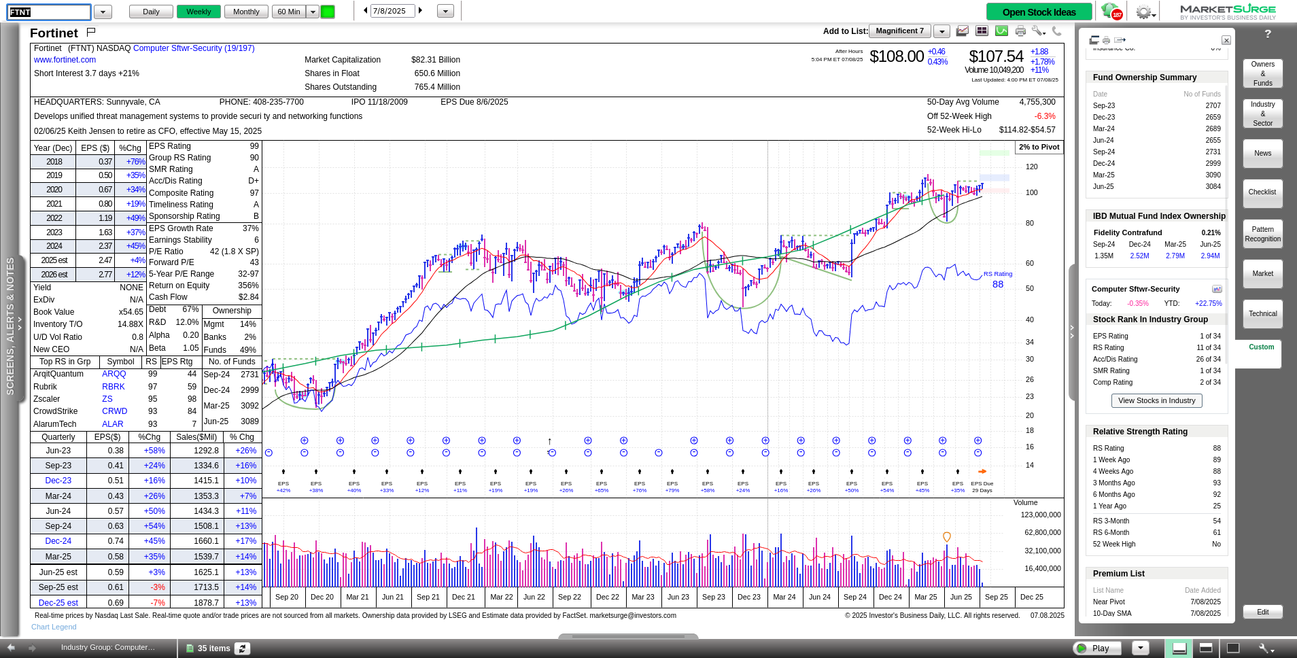The image size is (1297, 658).
Task: Click the green pattern recognition icon
Action: pos(1001,31)
